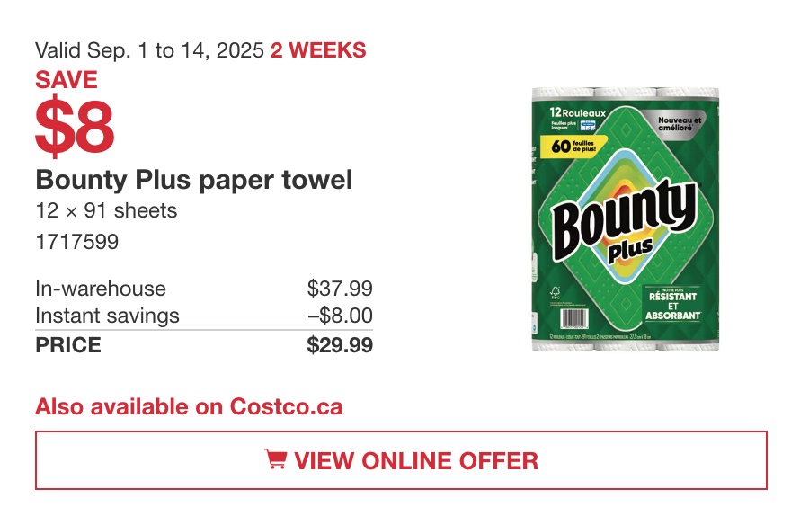Viewport: 800px width, 525px height.
Task: Click the $29.99 final price
Action: [340, 345]
